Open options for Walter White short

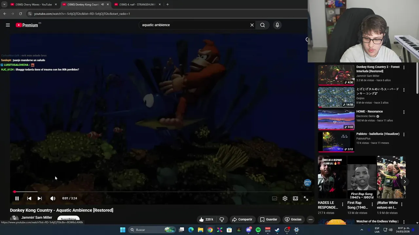click(402, 205)
